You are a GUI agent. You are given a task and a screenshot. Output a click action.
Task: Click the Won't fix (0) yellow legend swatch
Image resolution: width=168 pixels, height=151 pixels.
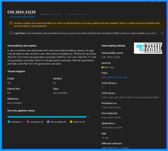click(71, 122)
